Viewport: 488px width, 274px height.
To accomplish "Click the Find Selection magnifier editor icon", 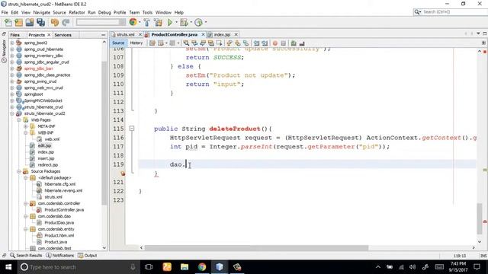I will 186,43.
